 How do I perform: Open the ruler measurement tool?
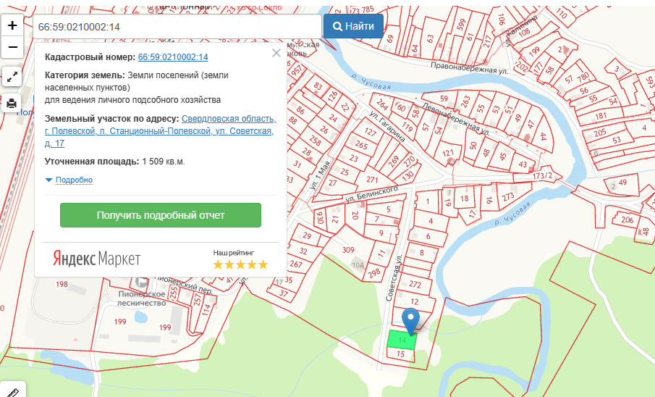[x=12, y=391]
